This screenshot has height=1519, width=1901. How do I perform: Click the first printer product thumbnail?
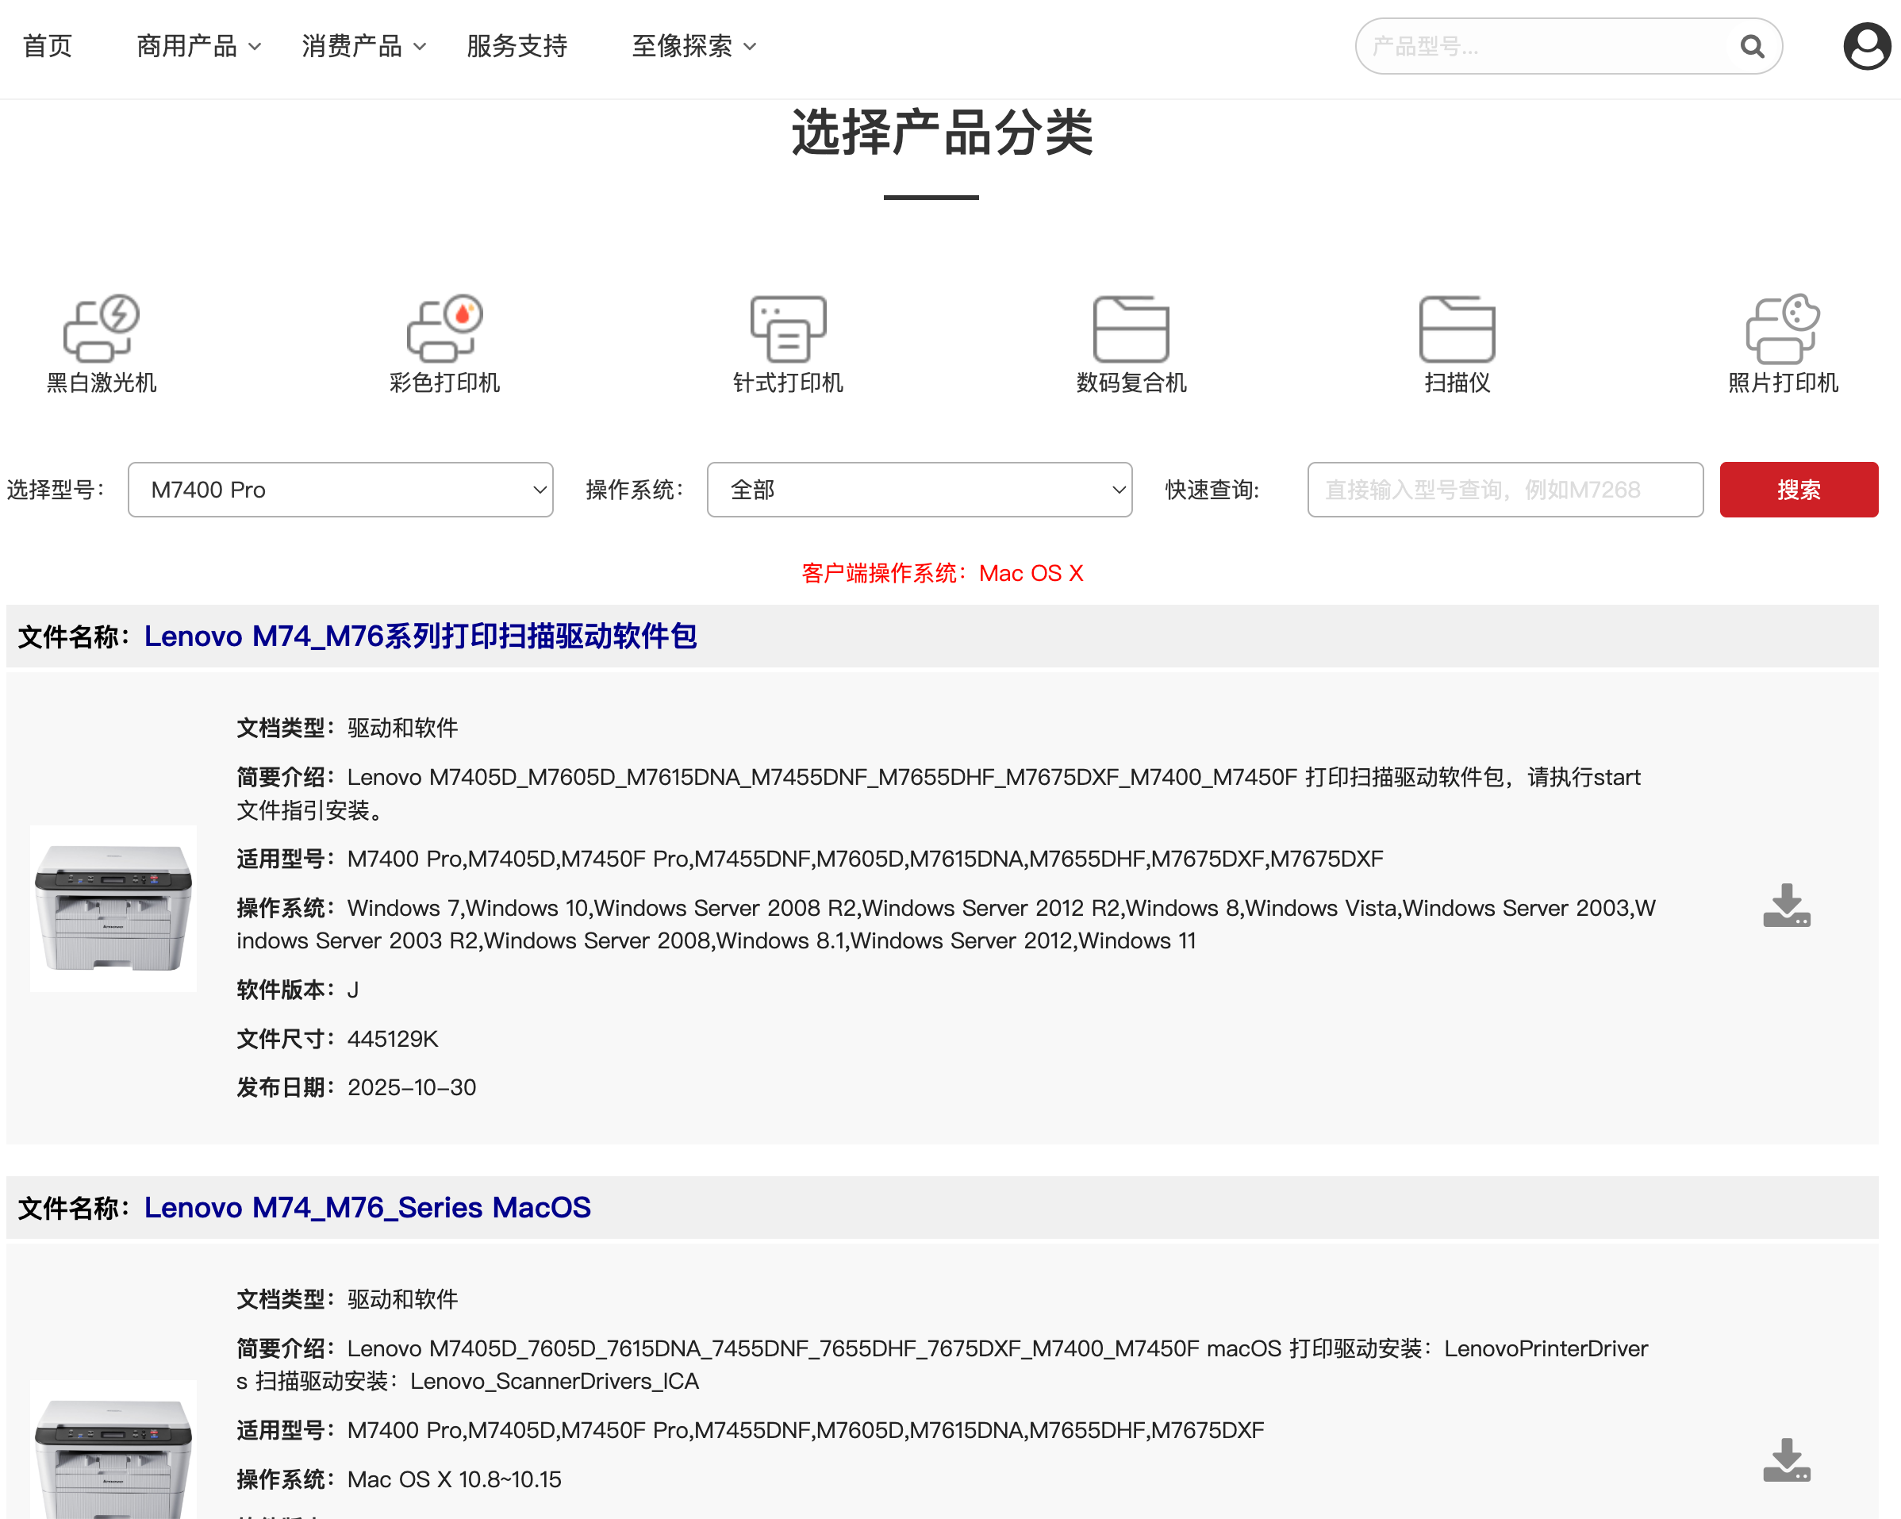(x=113, y=909)
